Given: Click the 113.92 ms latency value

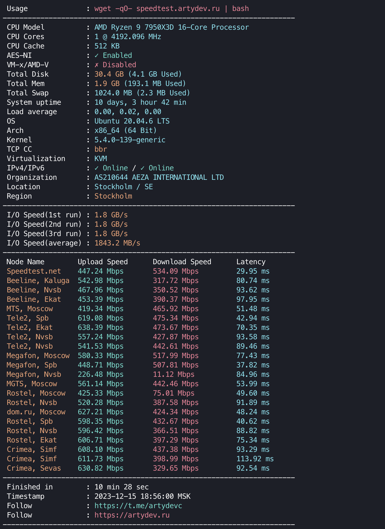Looking at the screenshot, I should click(x=255, y=459).
